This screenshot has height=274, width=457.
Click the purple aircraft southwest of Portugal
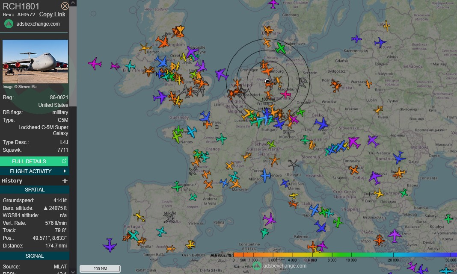[x=110, y=245]
